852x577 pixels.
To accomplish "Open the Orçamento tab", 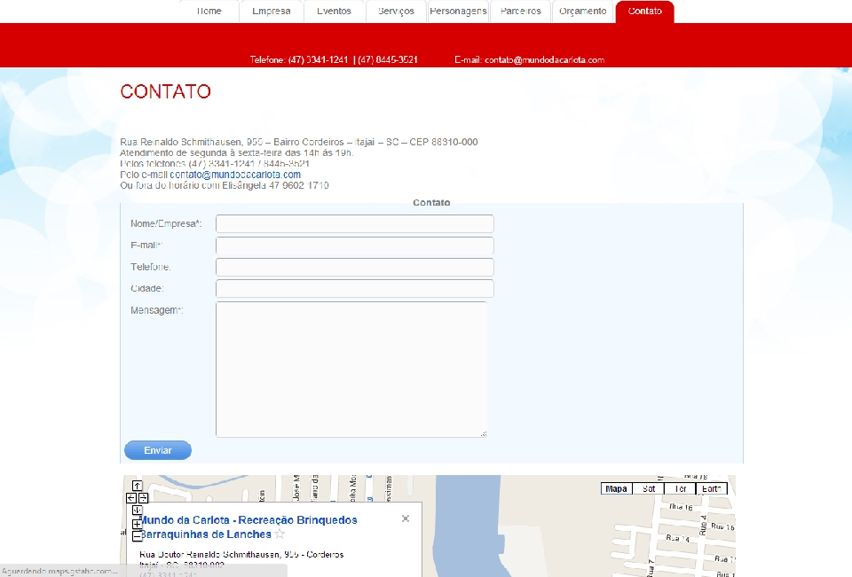I will 583,12.
